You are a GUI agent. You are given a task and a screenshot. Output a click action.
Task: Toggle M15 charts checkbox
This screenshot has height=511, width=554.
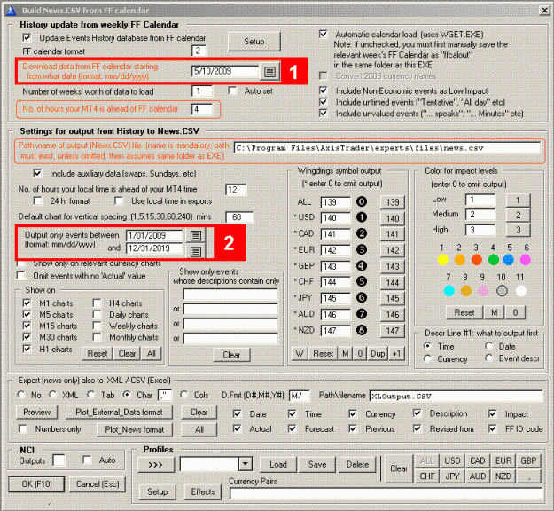click(x=27, y=326)
